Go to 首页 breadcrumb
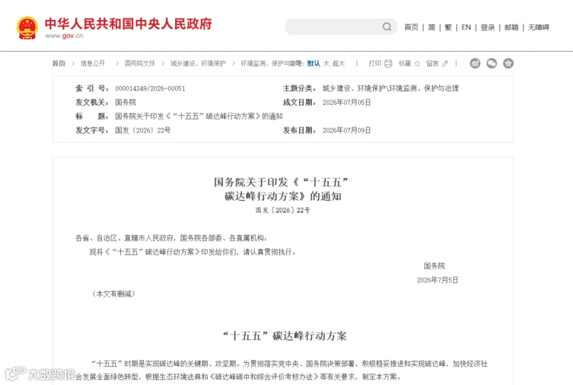This screenshot has width=573, height=385. coord(59,63)
